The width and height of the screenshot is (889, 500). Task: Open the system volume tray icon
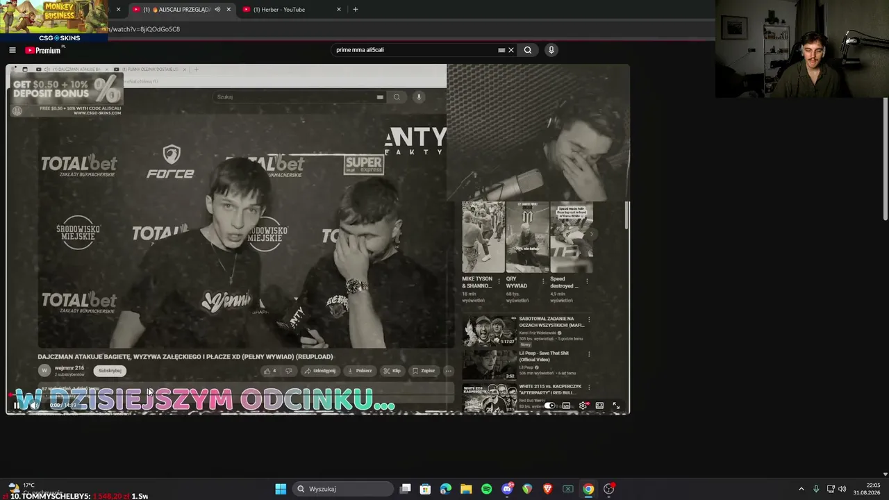tap(842, 489)
